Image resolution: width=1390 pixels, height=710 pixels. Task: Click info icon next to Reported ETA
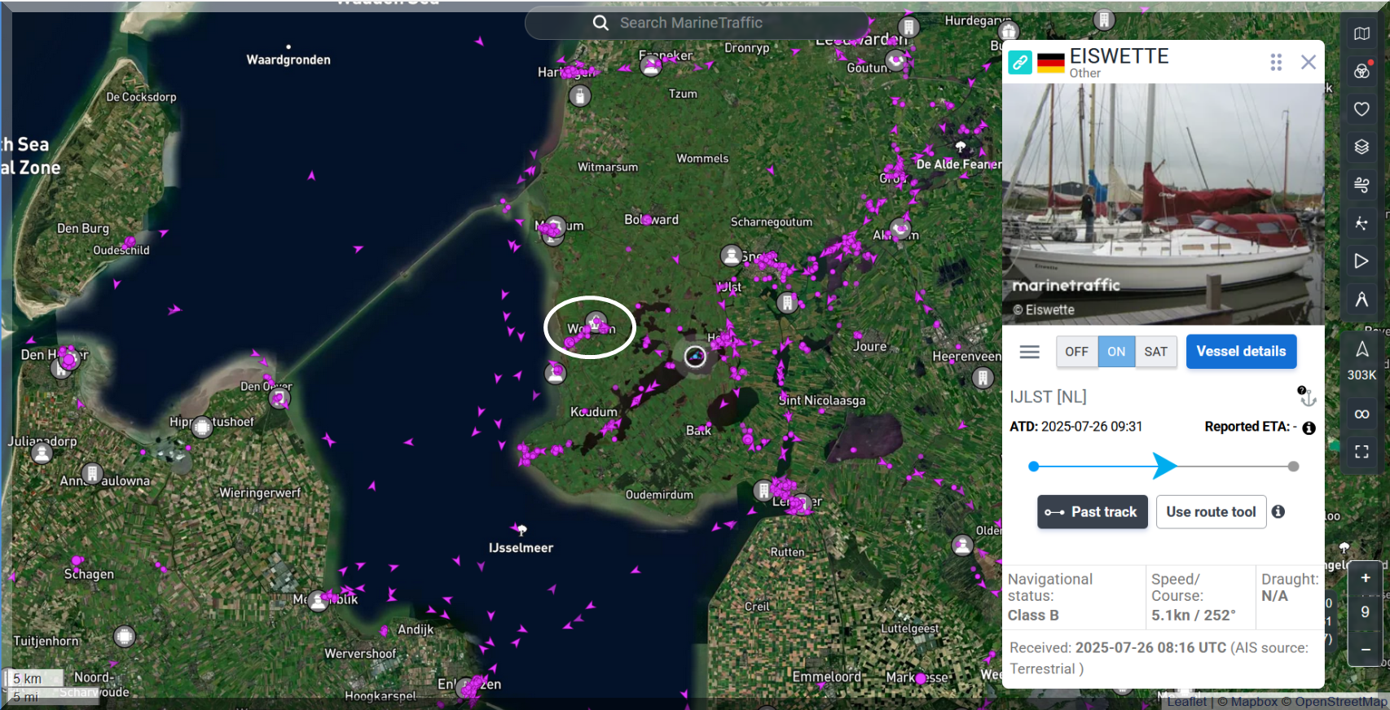(x=1309, y=428)
